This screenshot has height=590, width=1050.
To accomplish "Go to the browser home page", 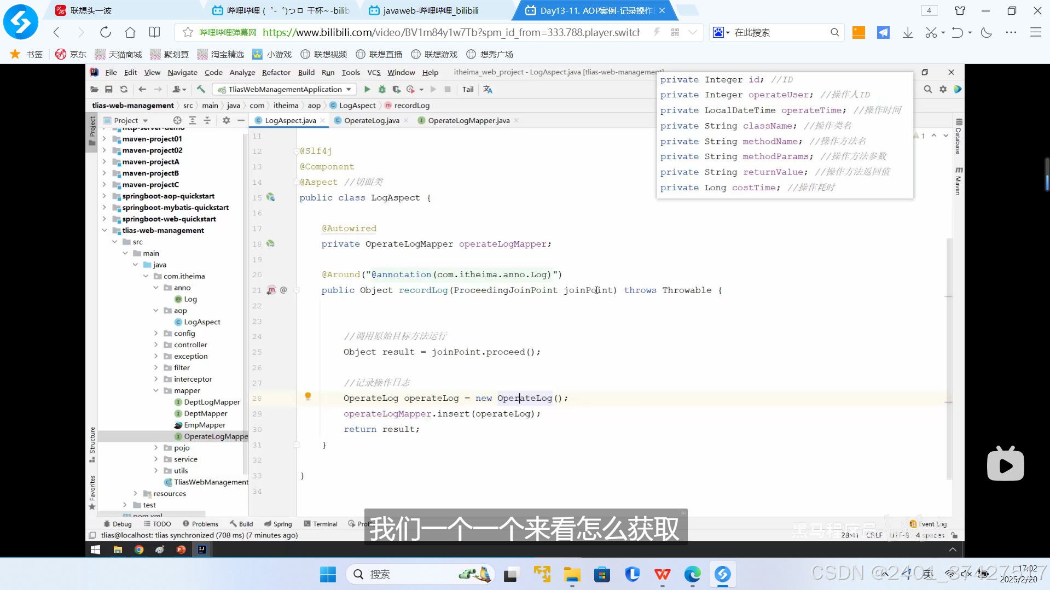I will pyautogui.click(x=130, y=32).
